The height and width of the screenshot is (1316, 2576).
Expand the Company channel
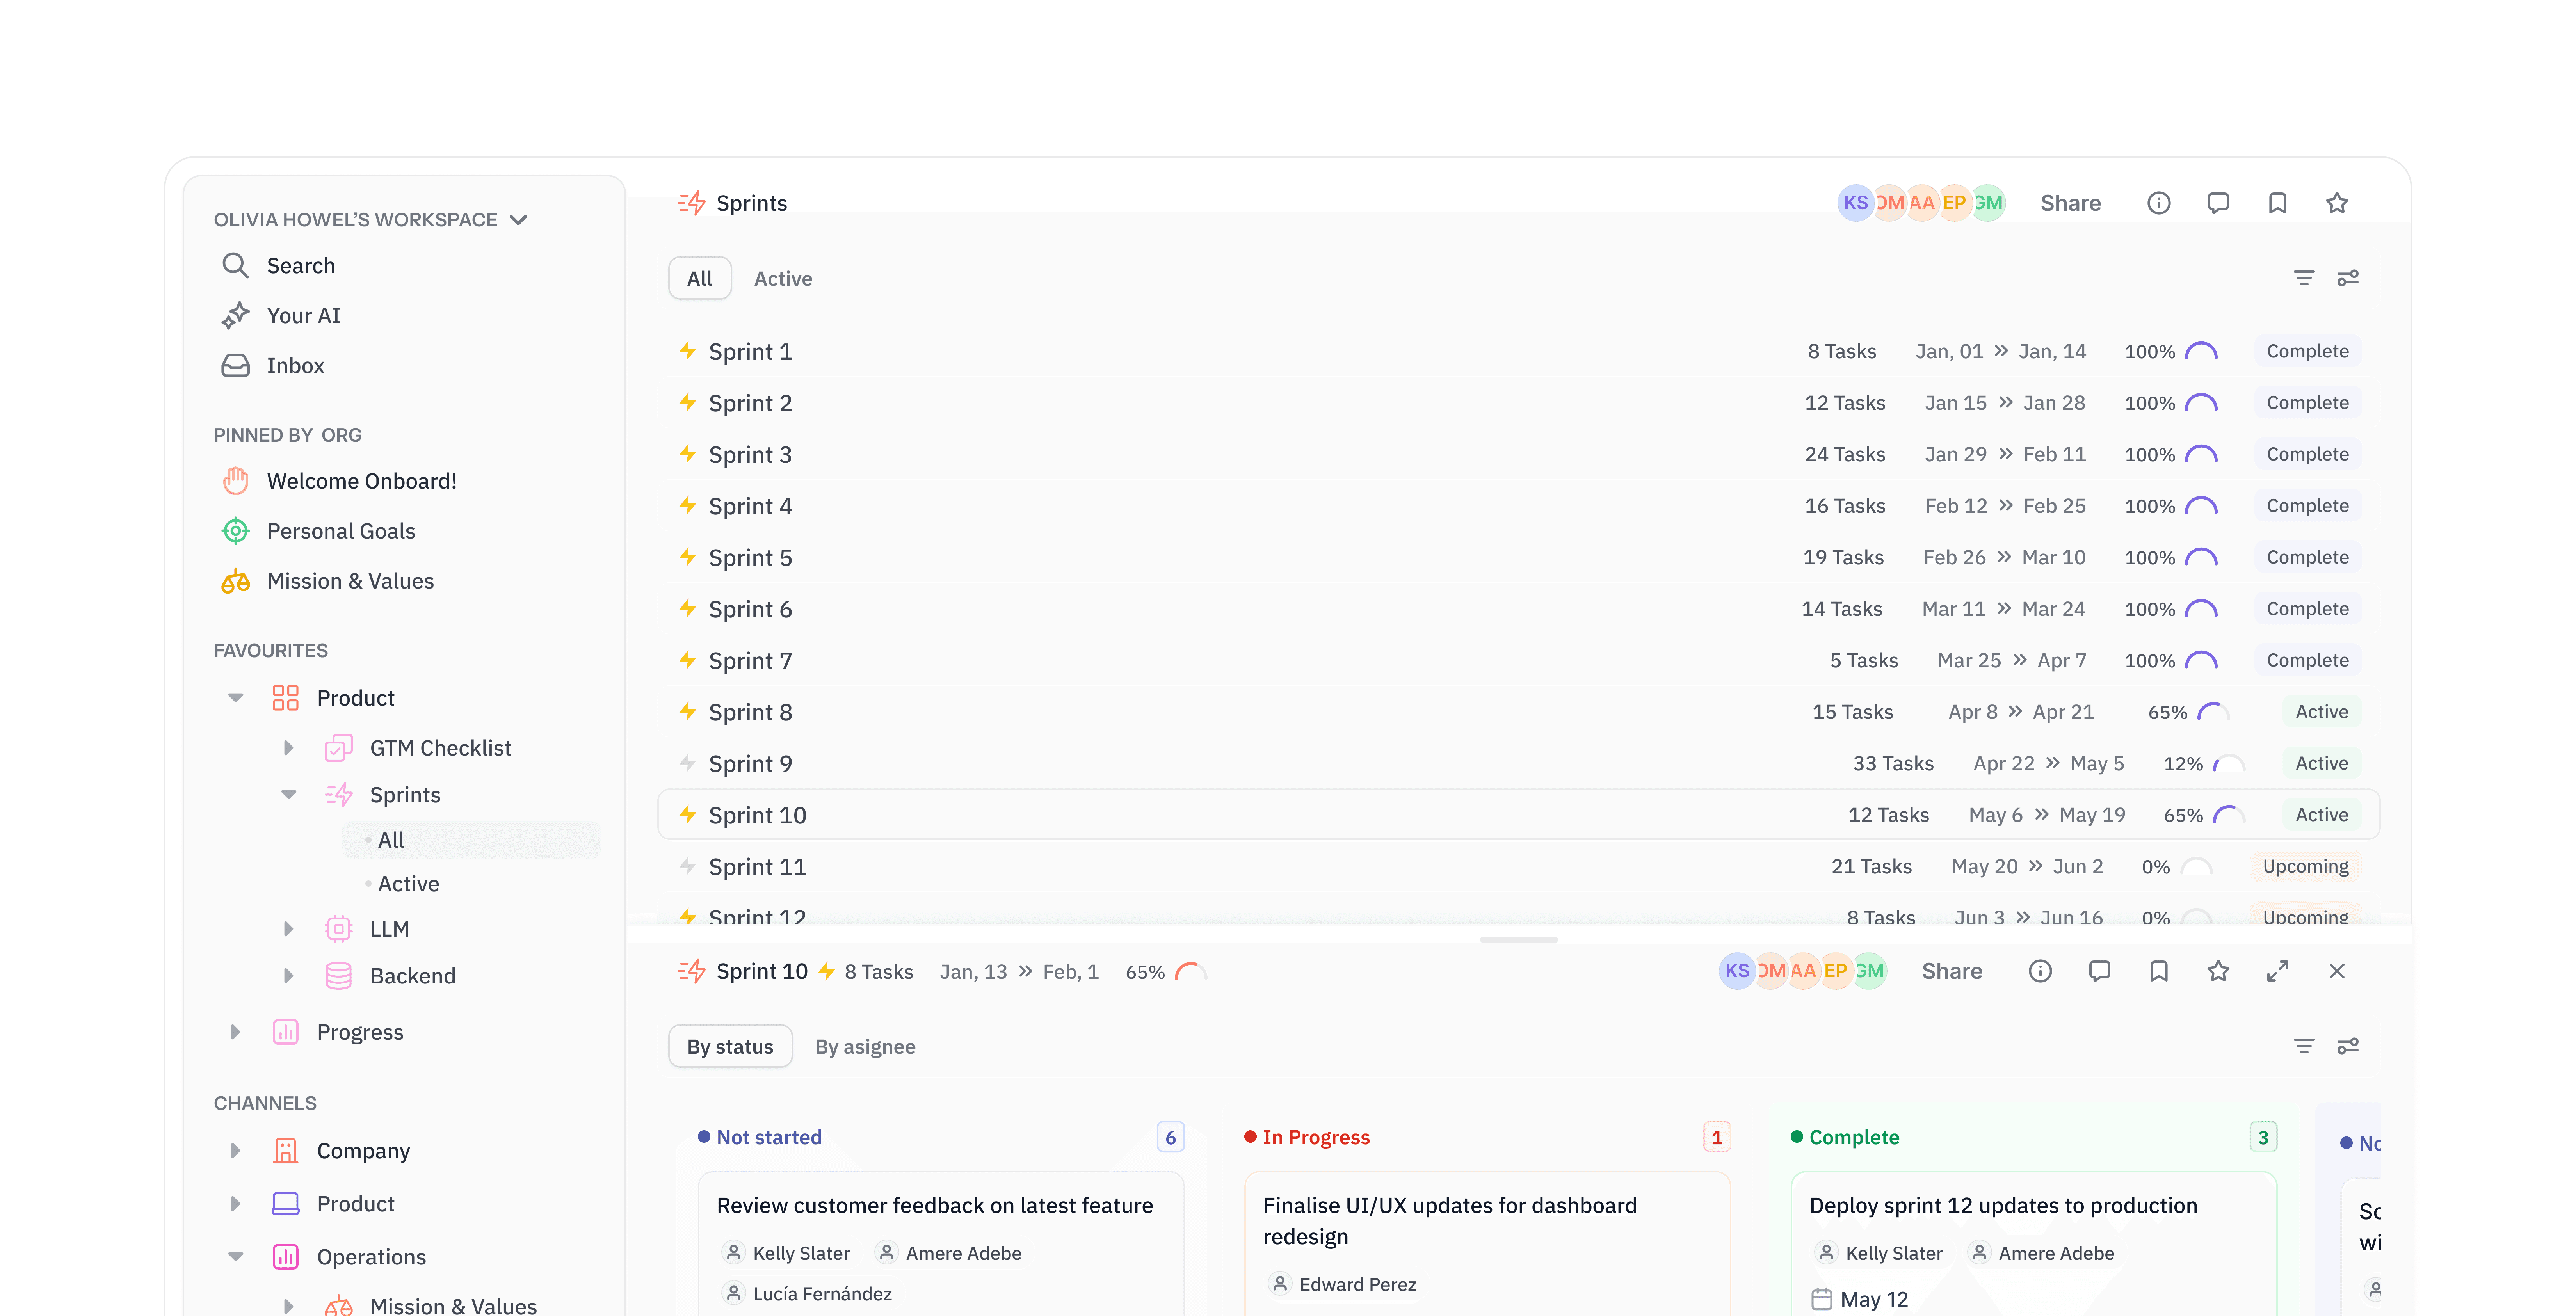pos(236,1151)
